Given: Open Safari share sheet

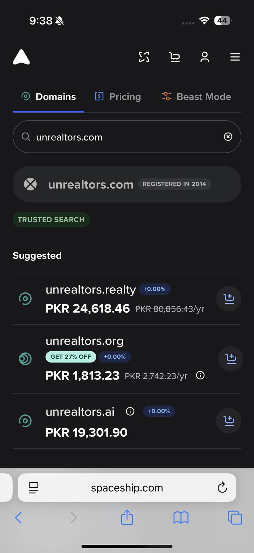Looking at the screenshot, I should (127, 517).
